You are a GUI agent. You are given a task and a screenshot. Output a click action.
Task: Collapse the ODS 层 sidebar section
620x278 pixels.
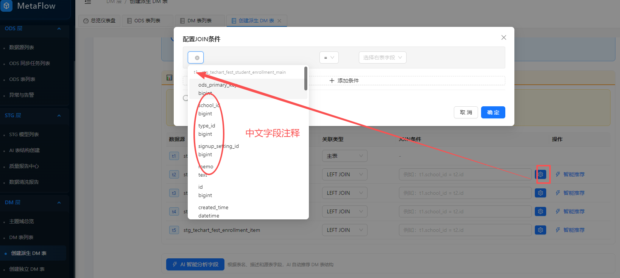[x=59, y=29]
